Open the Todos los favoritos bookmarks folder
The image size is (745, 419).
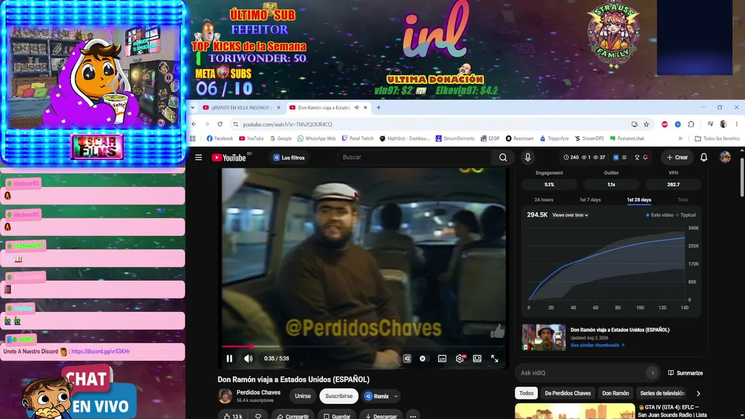(718, 139)
